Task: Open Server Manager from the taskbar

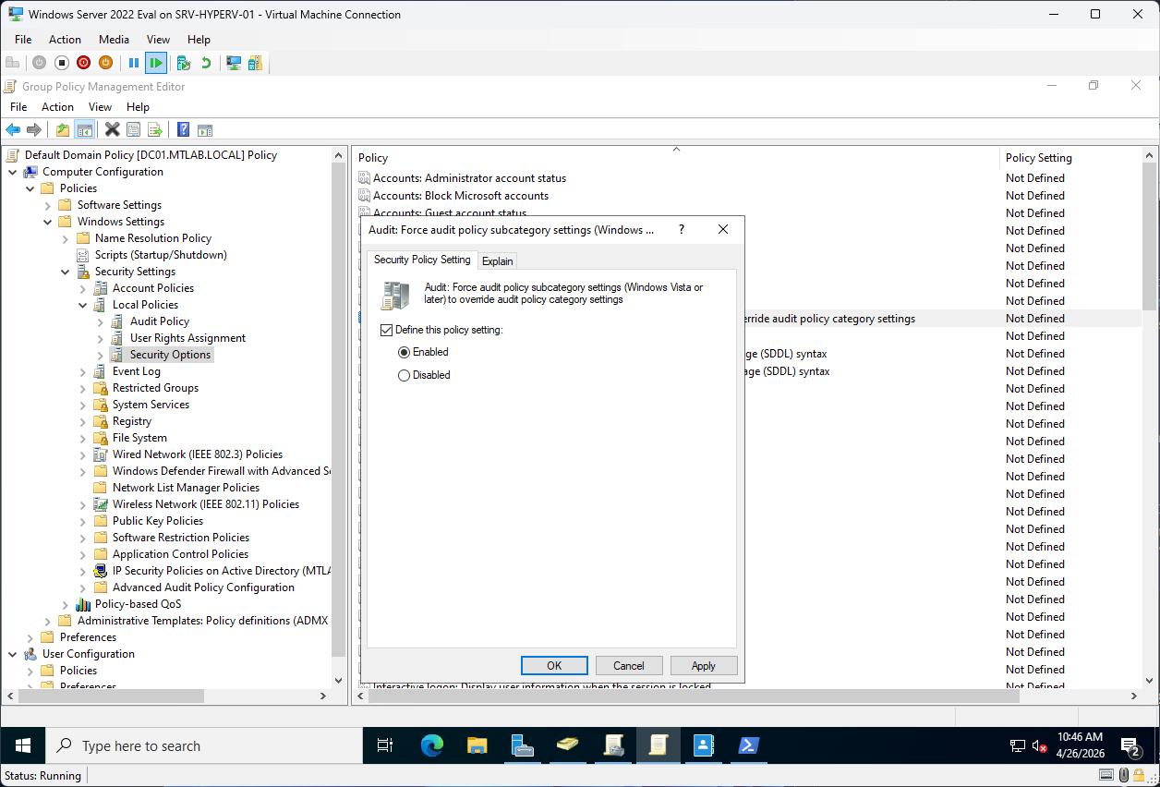Action: click(x=522, y=745)
